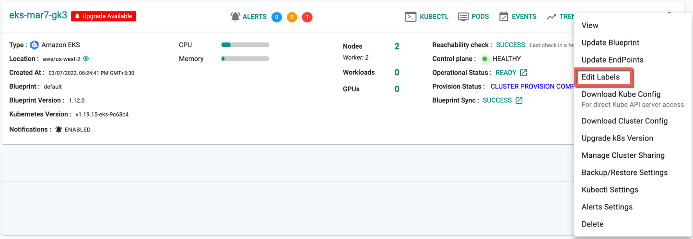
Task: Click the notifications bell icon next to ENABLED
Action: pos(59,130)
